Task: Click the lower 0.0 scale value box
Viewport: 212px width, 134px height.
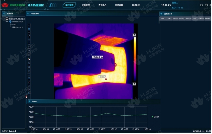Action: [134, 84]
